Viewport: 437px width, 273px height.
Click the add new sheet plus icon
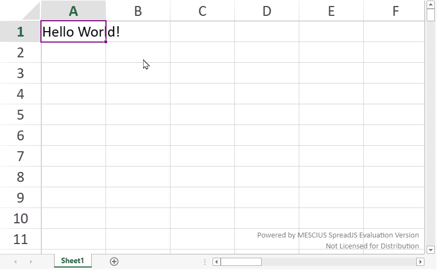[x=114, y=262]
